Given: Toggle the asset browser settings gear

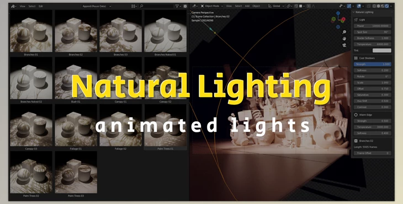Looking at the screenshot, I should [185, 6].
